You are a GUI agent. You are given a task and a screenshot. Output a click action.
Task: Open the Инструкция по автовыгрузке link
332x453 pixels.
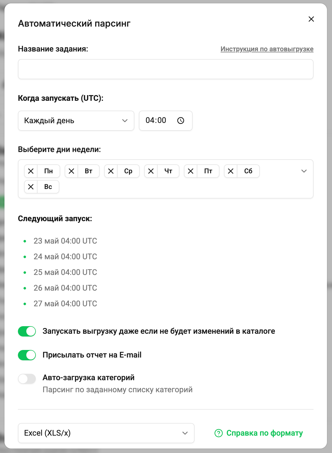coord(267,49)
